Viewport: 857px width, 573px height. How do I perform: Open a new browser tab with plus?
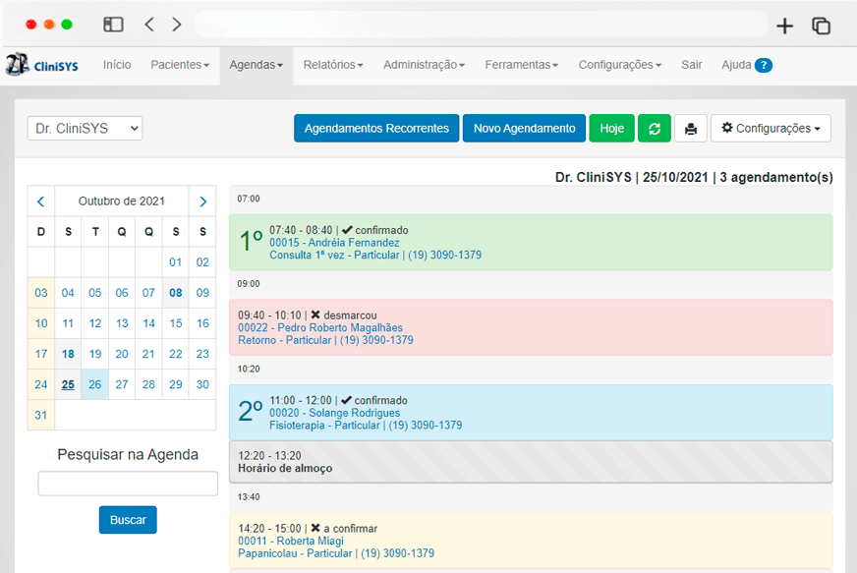click(785, 26)
